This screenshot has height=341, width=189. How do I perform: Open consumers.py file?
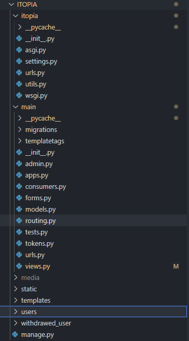(45, 187)
